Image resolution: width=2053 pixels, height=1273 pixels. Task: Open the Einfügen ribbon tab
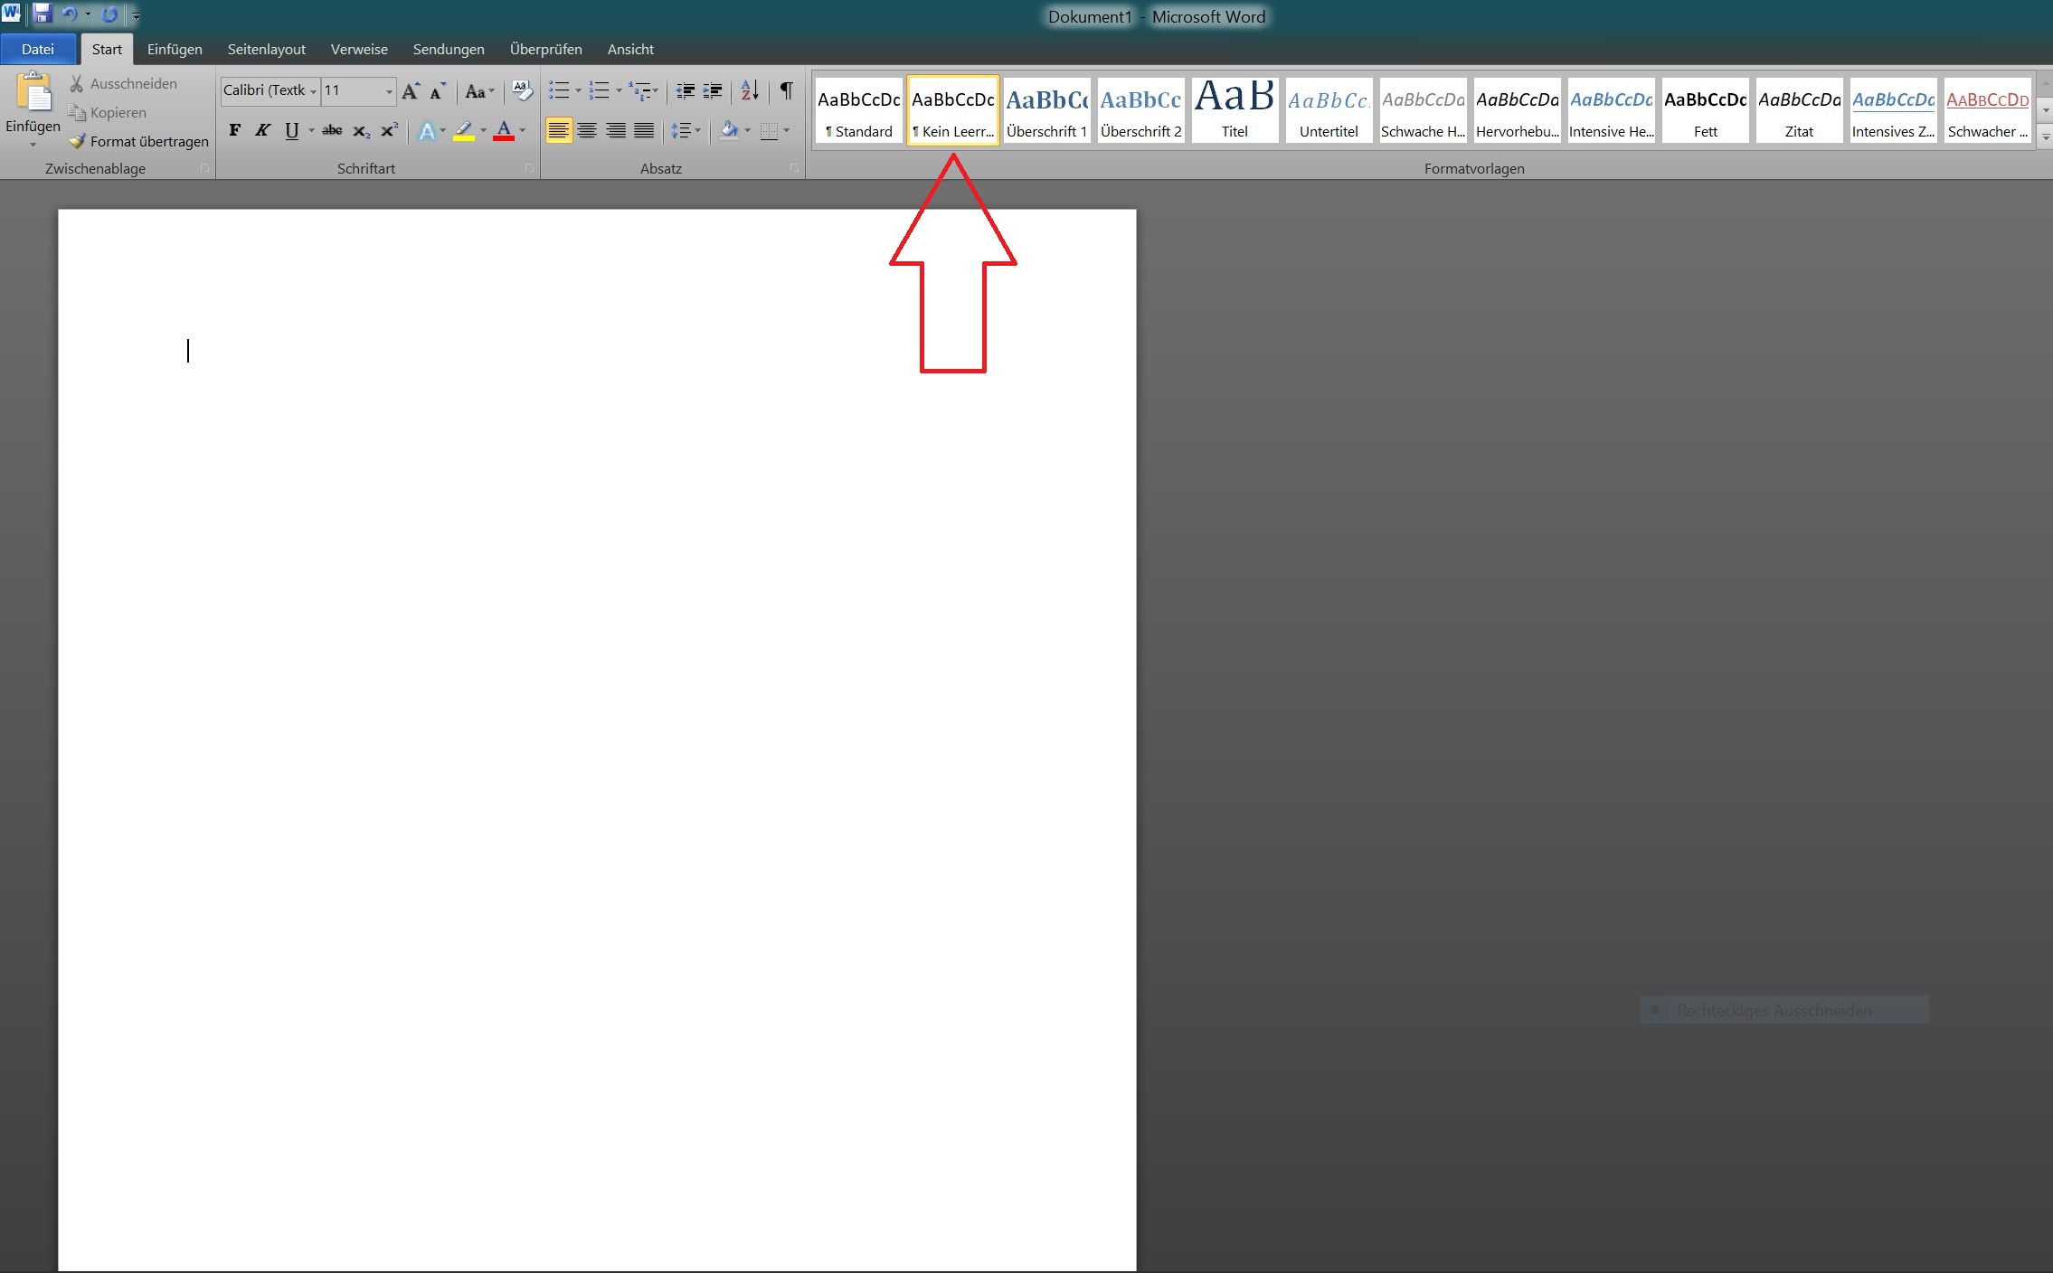175,50
